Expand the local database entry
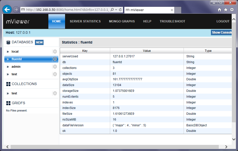Screen dimensions: 238x151 (8, 52)
